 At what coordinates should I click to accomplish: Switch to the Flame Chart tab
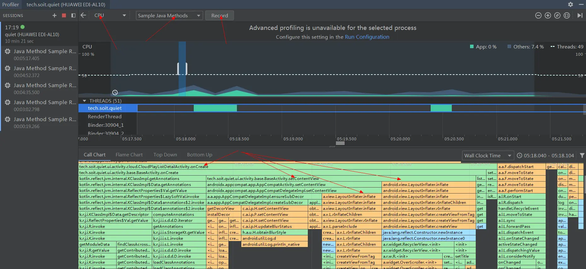click(x=129, y=155)
